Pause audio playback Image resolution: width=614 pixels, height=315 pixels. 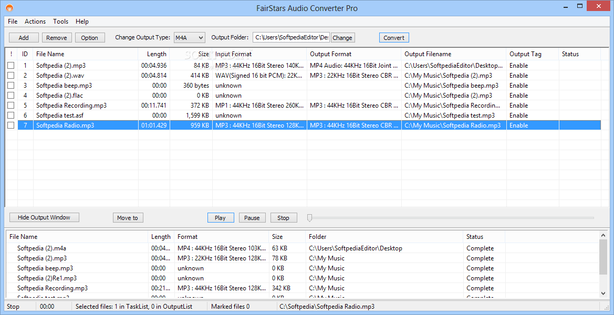(x=252, y=217)
